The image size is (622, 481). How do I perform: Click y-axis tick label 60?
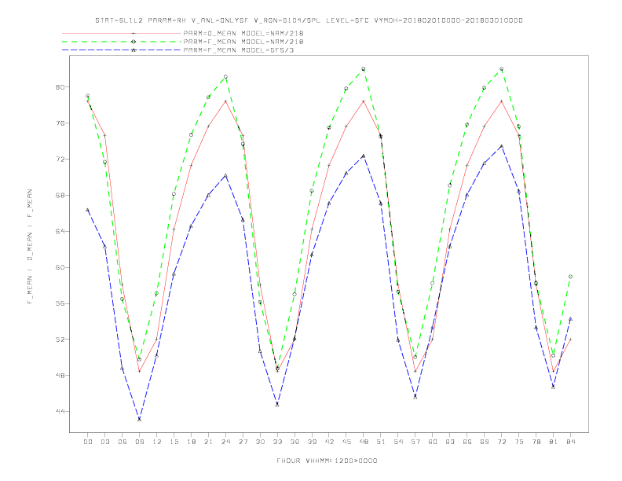click(60, 267)
